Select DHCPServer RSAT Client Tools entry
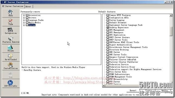Viewport: 175px width, 98px height. (124, 42)
